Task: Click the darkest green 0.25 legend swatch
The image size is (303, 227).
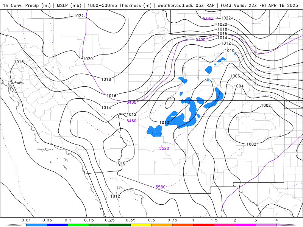Action: tap(120, 225)
